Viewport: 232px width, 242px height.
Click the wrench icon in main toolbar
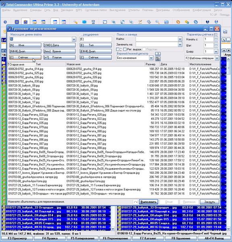(75, 22)
